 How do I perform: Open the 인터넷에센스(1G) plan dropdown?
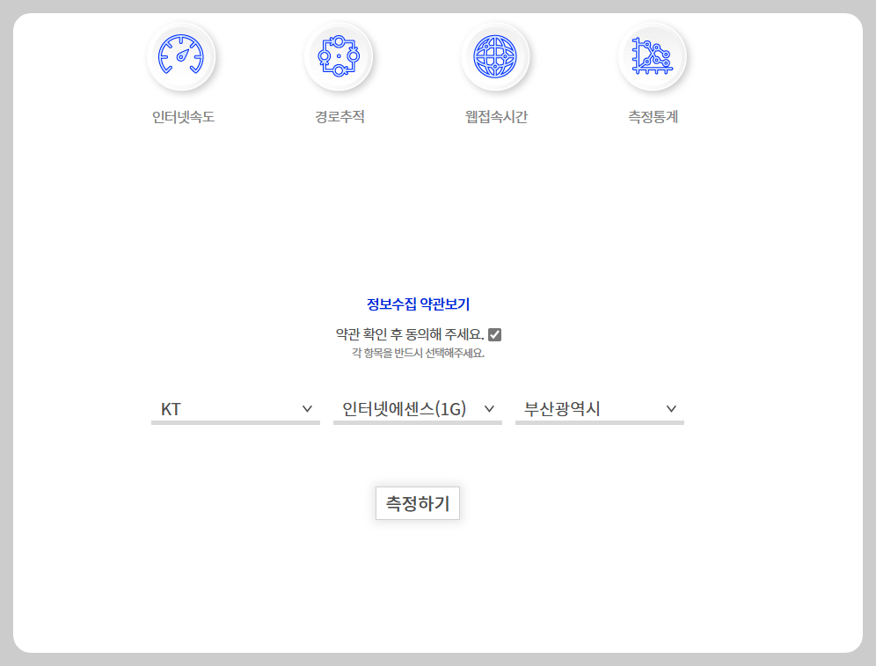(x=418, y=409)
